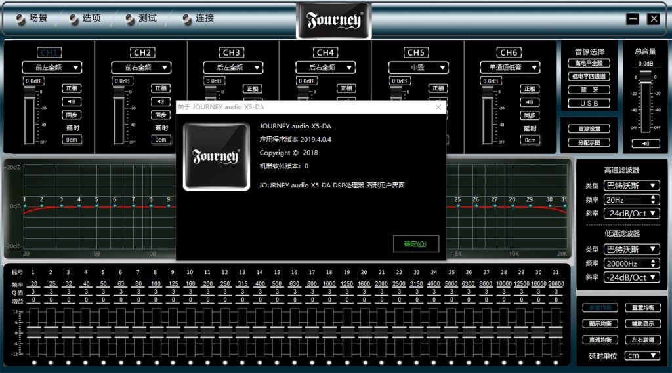Click CH1 0.0dB gain value field
The image size is (672, 373).
click(x=33, y=81)
